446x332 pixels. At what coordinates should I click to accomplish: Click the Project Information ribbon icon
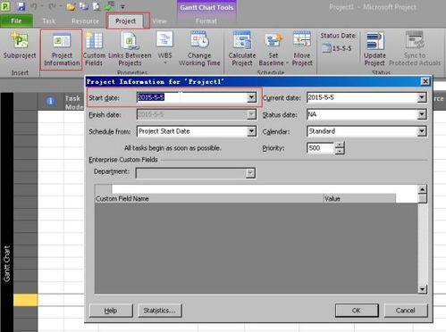coord(62,50)
